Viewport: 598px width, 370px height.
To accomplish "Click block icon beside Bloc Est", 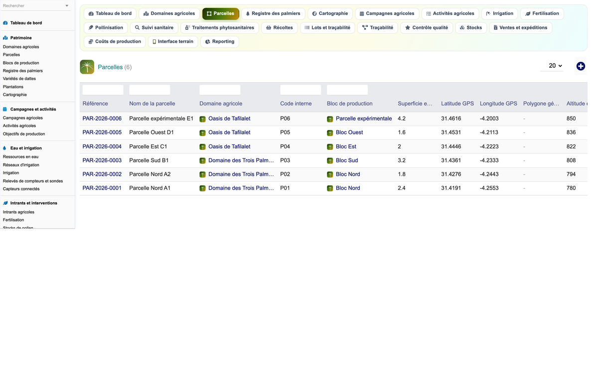I will coord(330,147).
